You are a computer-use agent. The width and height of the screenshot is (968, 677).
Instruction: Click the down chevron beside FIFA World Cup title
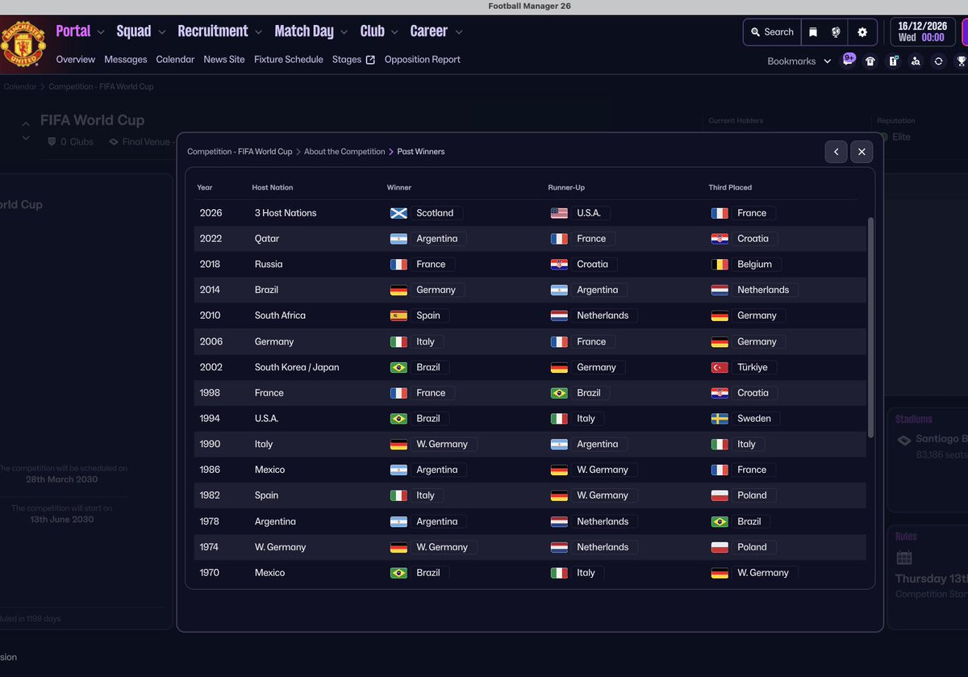point(26,138)
